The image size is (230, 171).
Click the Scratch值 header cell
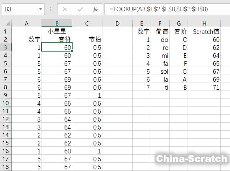point(204,31)
